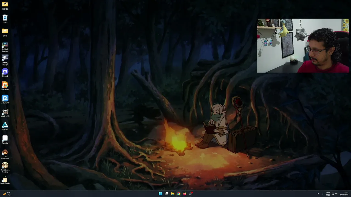Open File Explorer from the taskbar
The width and height of the screenshot is (351, 197).
(172, 194)
